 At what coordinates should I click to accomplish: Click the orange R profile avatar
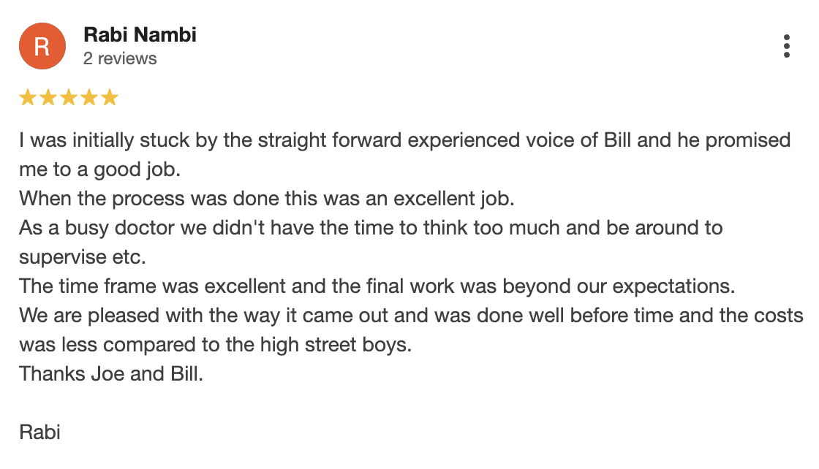42,46
